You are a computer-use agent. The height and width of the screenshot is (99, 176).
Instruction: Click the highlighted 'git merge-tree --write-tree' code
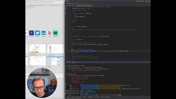point(88,51)
